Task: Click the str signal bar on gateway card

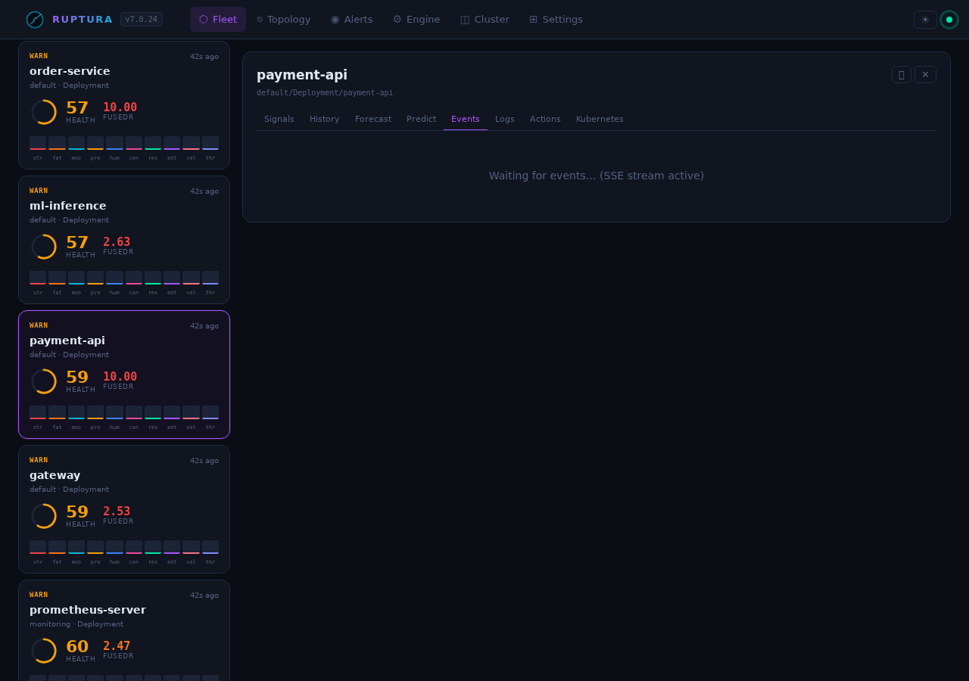Action: [38, 547]
